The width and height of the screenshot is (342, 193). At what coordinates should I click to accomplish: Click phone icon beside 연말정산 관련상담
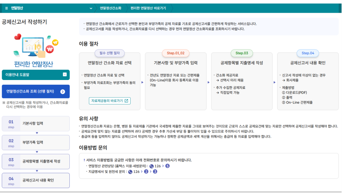pos(152,166)
